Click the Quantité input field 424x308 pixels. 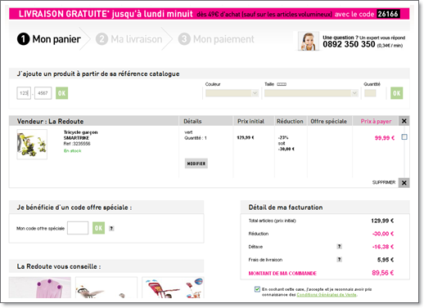[x=370, y=93]
